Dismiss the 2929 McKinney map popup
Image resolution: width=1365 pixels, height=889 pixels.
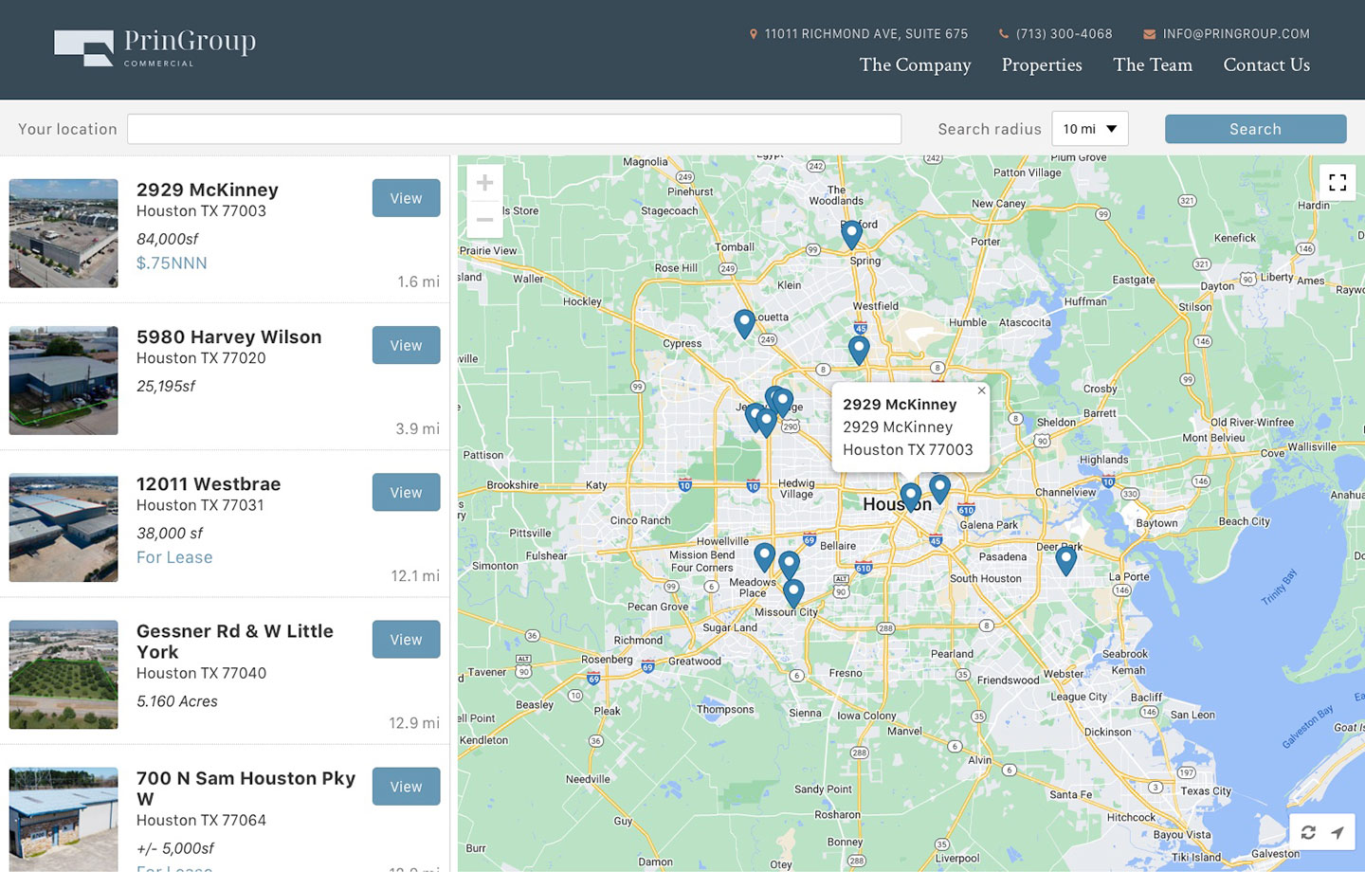(981, 390)
